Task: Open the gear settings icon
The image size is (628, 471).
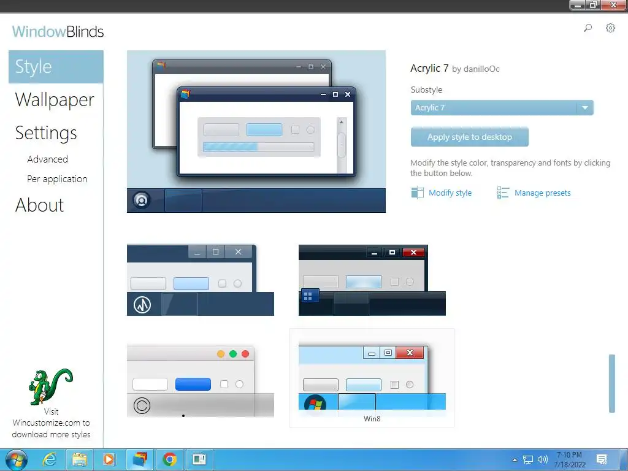Action: pos(610,28)
